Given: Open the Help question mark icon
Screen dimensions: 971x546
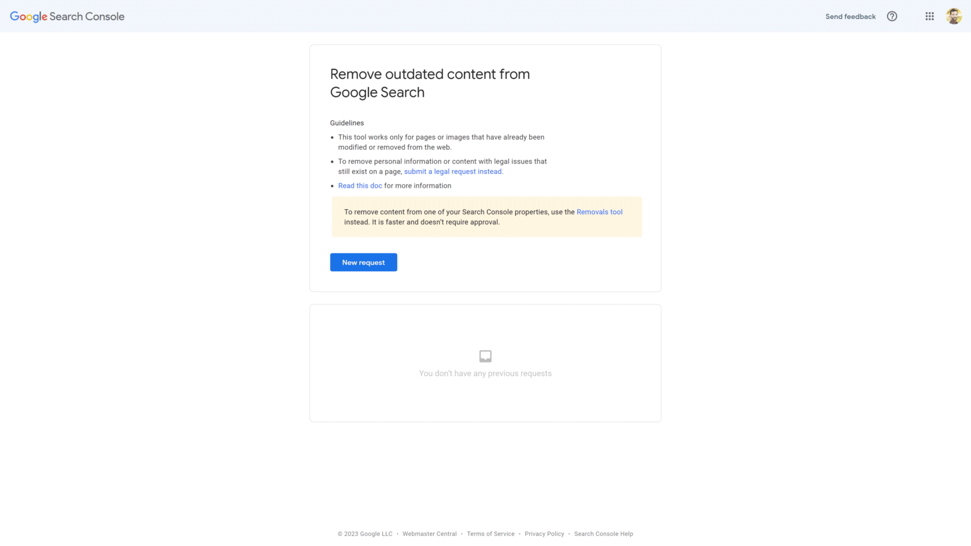Looking at the screenshot, I should tap(891, 16).
